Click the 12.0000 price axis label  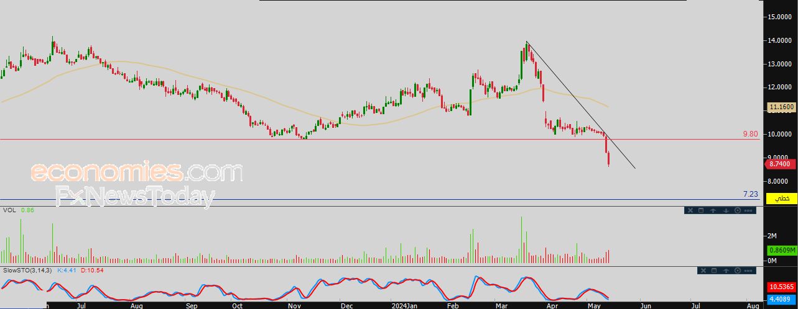(779, 87)
